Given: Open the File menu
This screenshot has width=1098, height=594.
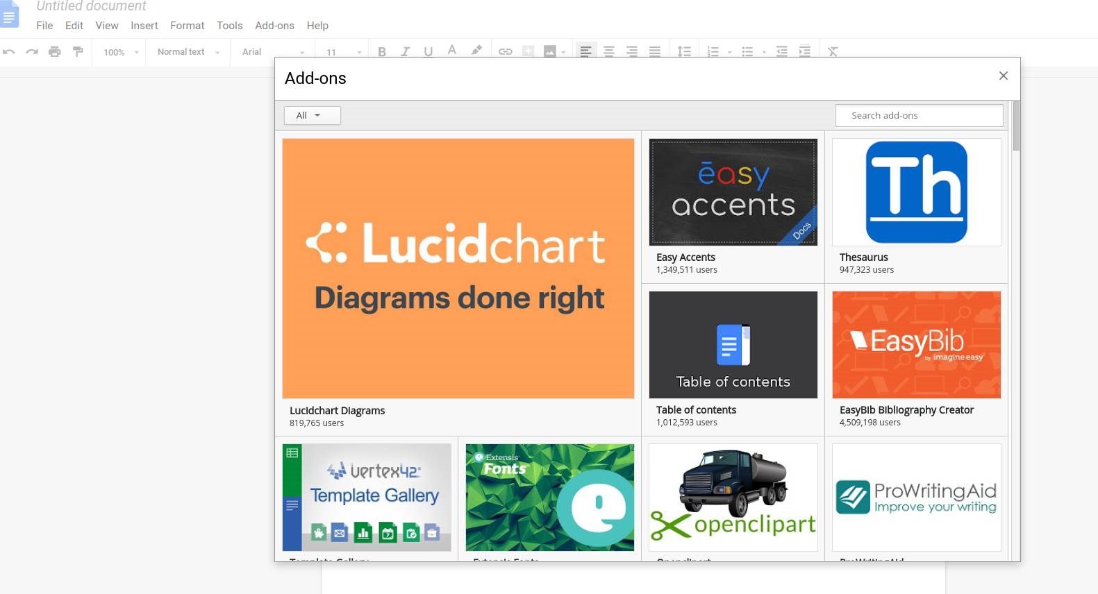Looking at the screenshot, I should coord(44,26).
